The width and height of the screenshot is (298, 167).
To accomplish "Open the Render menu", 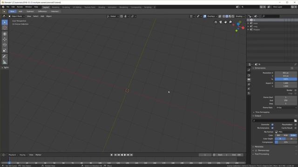I will point(20,7).
